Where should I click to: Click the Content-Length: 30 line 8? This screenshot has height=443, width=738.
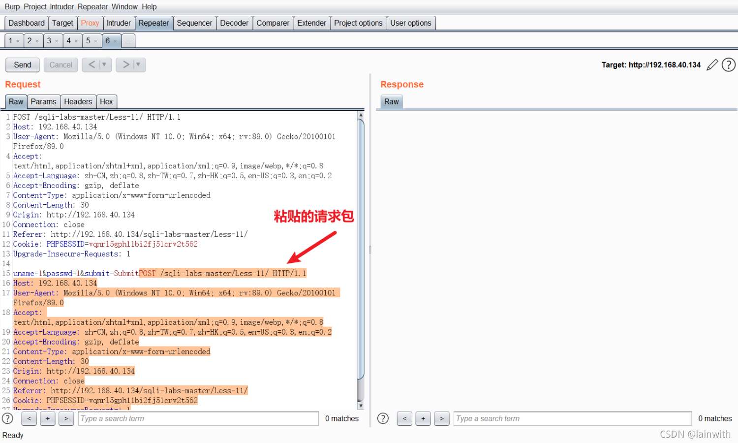pyautogui.click(x=51, y=205)
